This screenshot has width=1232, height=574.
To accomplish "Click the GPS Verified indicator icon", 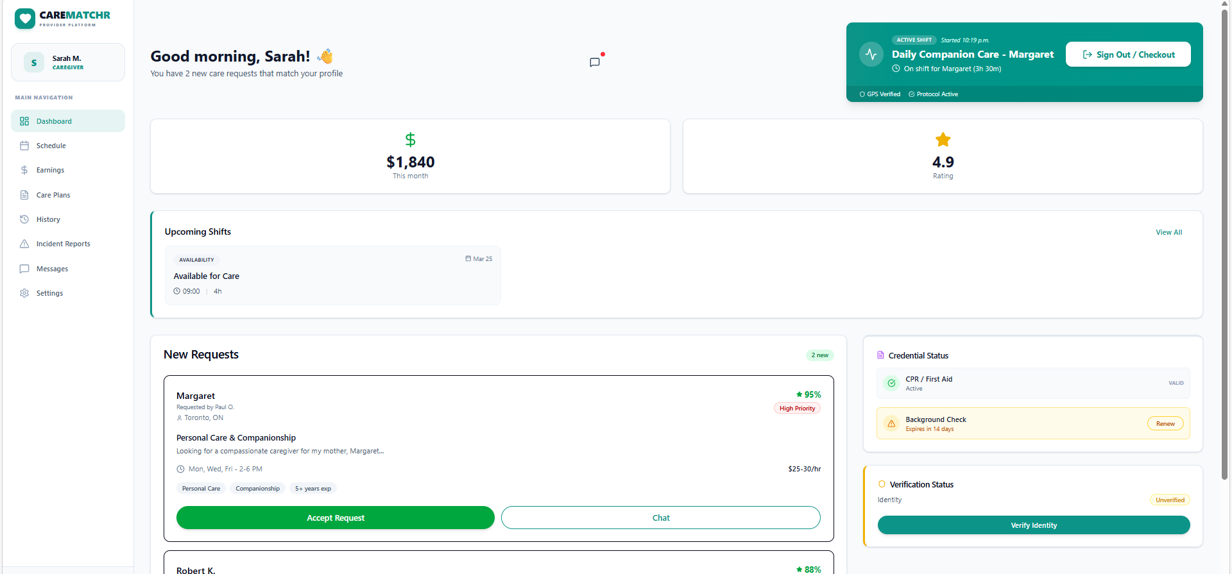I will click(862, 94).
